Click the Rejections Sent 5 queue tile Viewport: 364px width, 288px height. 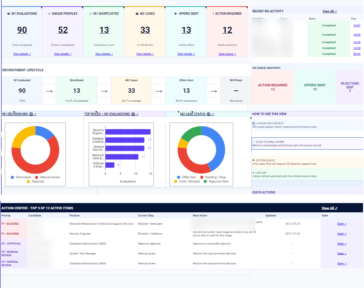[x=350, y=87]
